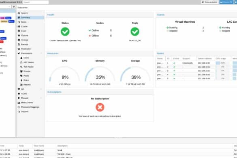The image size is (237, 158).
Task: Click the tree view settings gear icon
Action: [x=14, y=6]
